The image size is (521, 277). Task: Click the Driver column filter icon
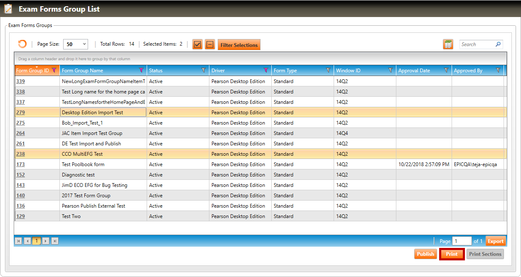[266, 71]
